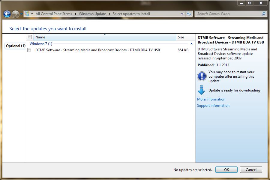Viewport: 270px width, 180px height.
Task: Open the Support information link
Action: [213, 106]
